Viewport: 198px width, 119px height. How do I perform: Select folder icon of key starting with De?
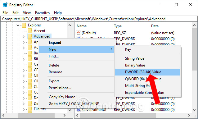pos(30,98)
